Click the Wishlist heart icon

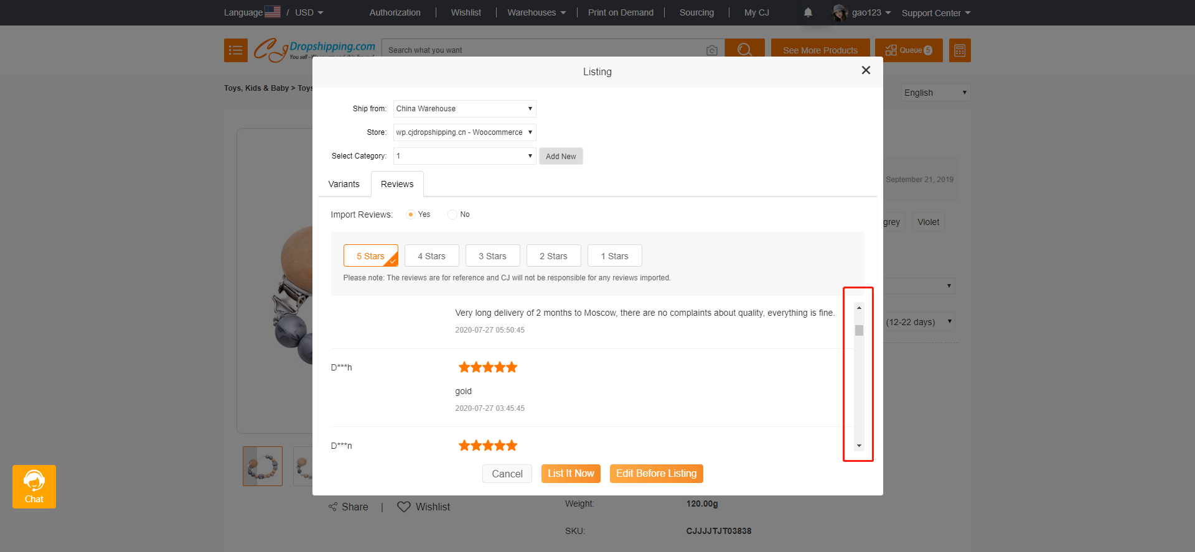pos(404,507)
